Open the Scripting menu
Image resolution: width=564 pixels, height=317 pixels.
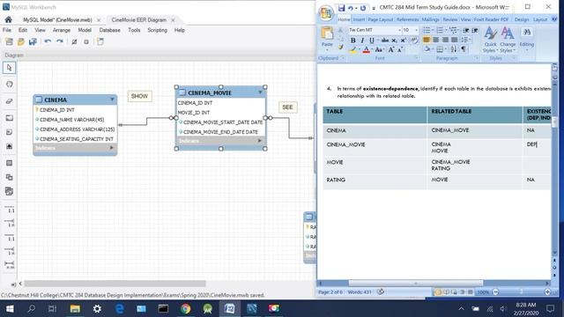(x=157, y=30)
